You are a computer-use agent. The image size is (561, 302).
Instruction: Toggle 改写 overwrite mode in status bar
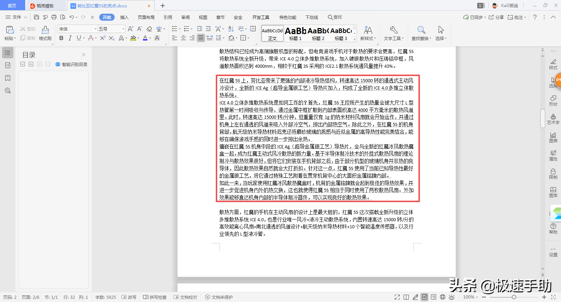click(129, 297)
